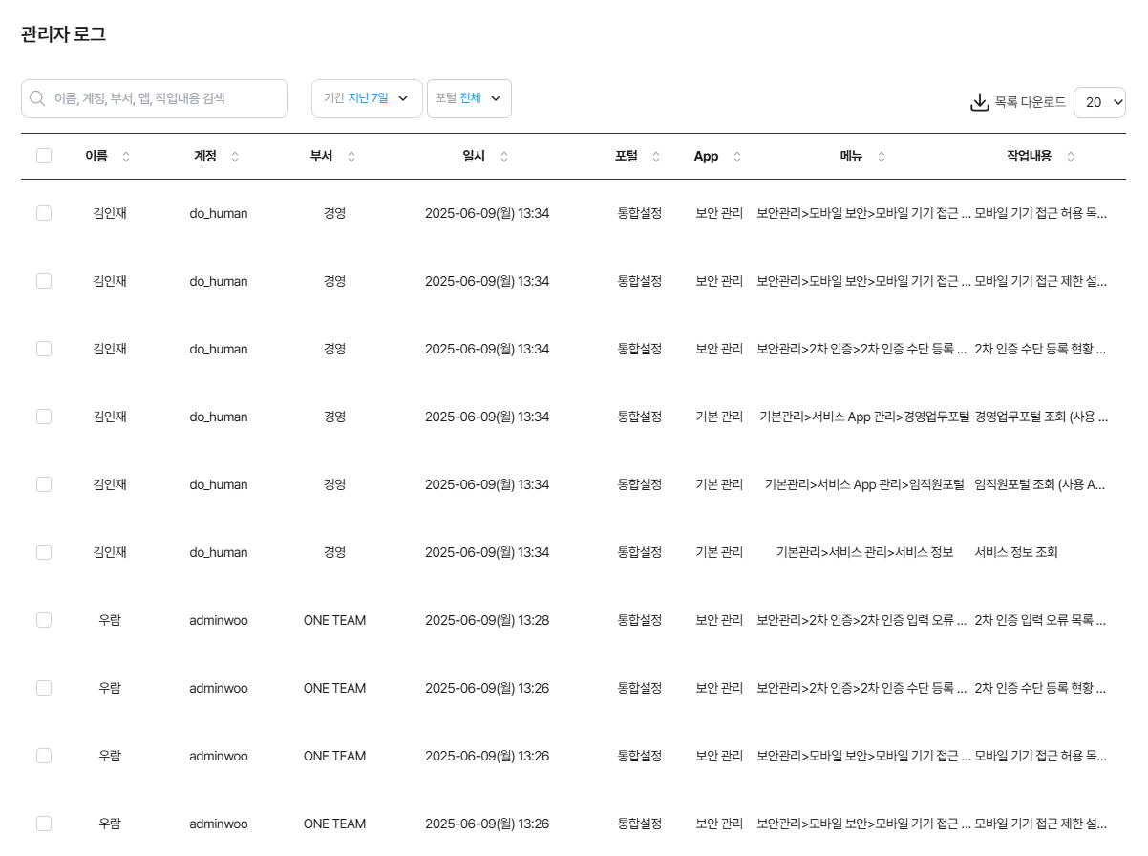1148x856 pixels.
Task: Click 서비스 정보 조회 log entry
Action: tap(1016, 552)
